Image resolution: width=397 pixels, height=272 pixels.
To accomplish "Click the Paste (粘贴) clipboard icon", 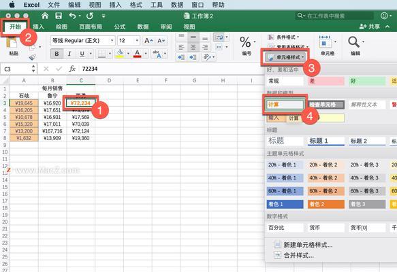I will tap(12, 42).
